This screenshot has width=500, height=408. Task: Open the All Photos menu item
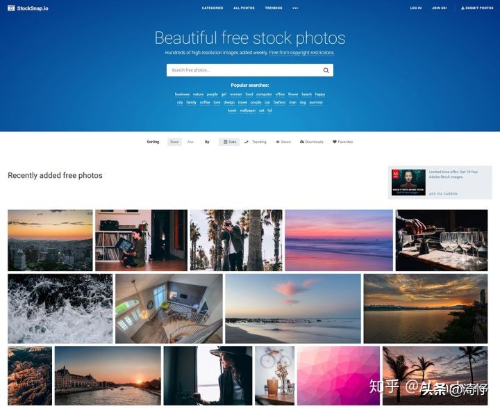click(x=244, y=8)
